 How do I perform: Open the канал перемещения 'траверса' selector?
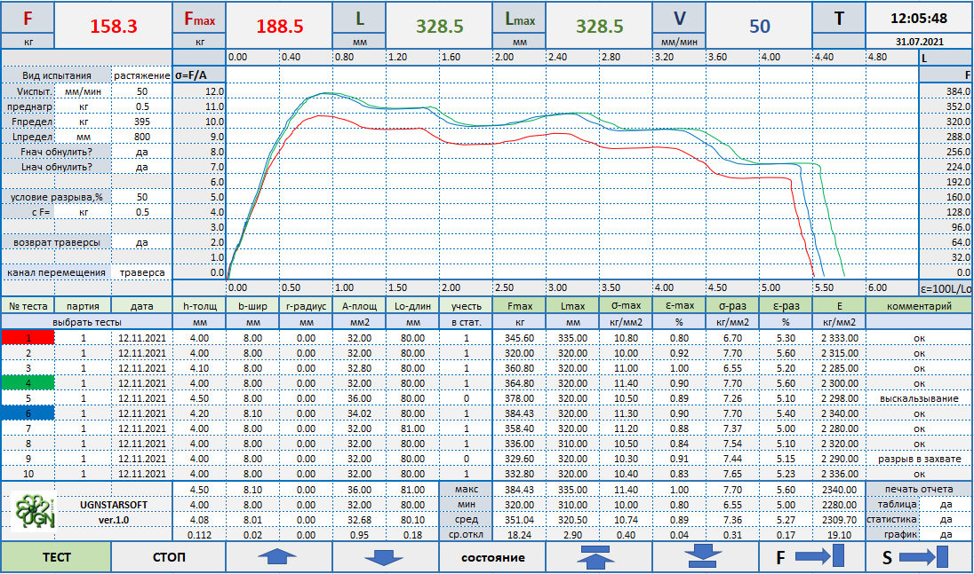coord(141,272)
